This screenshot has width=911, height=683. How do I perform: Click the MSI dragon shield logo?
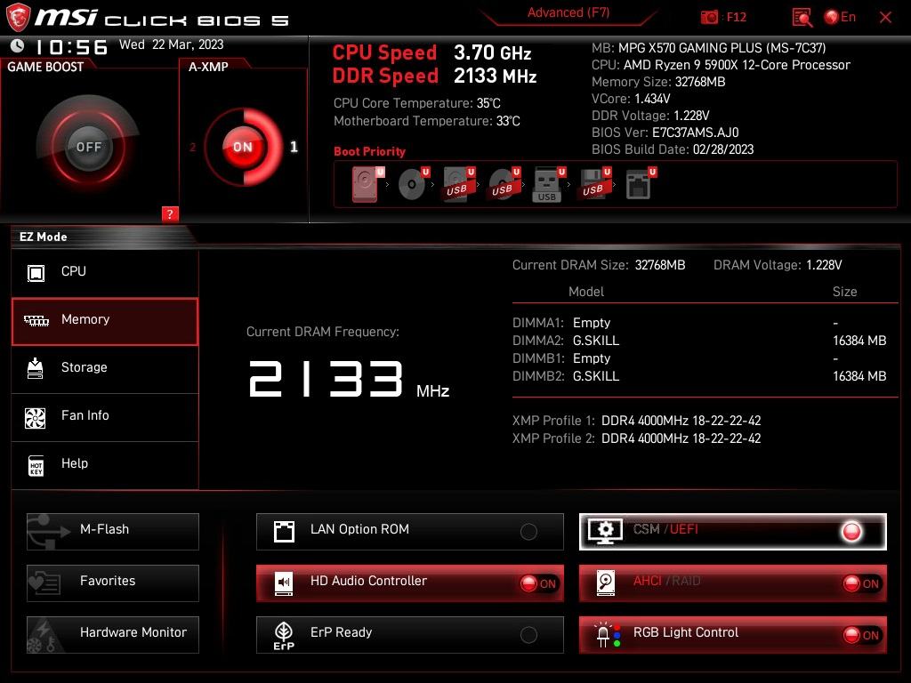18,17
